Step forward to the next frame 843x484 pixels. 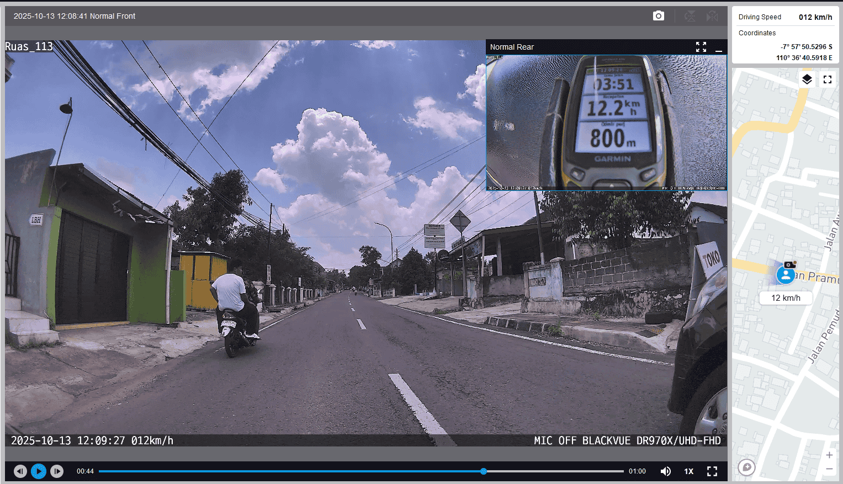(x=56, y=471)
